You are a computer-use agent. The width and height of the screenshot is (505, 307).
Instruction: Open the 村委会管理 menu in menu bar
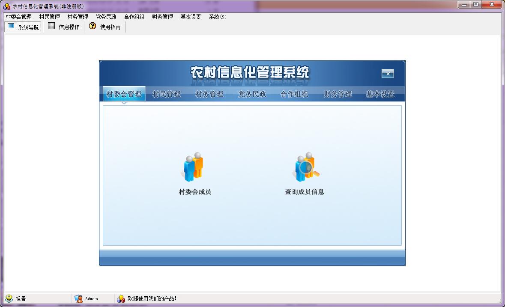tap(19, 17)
